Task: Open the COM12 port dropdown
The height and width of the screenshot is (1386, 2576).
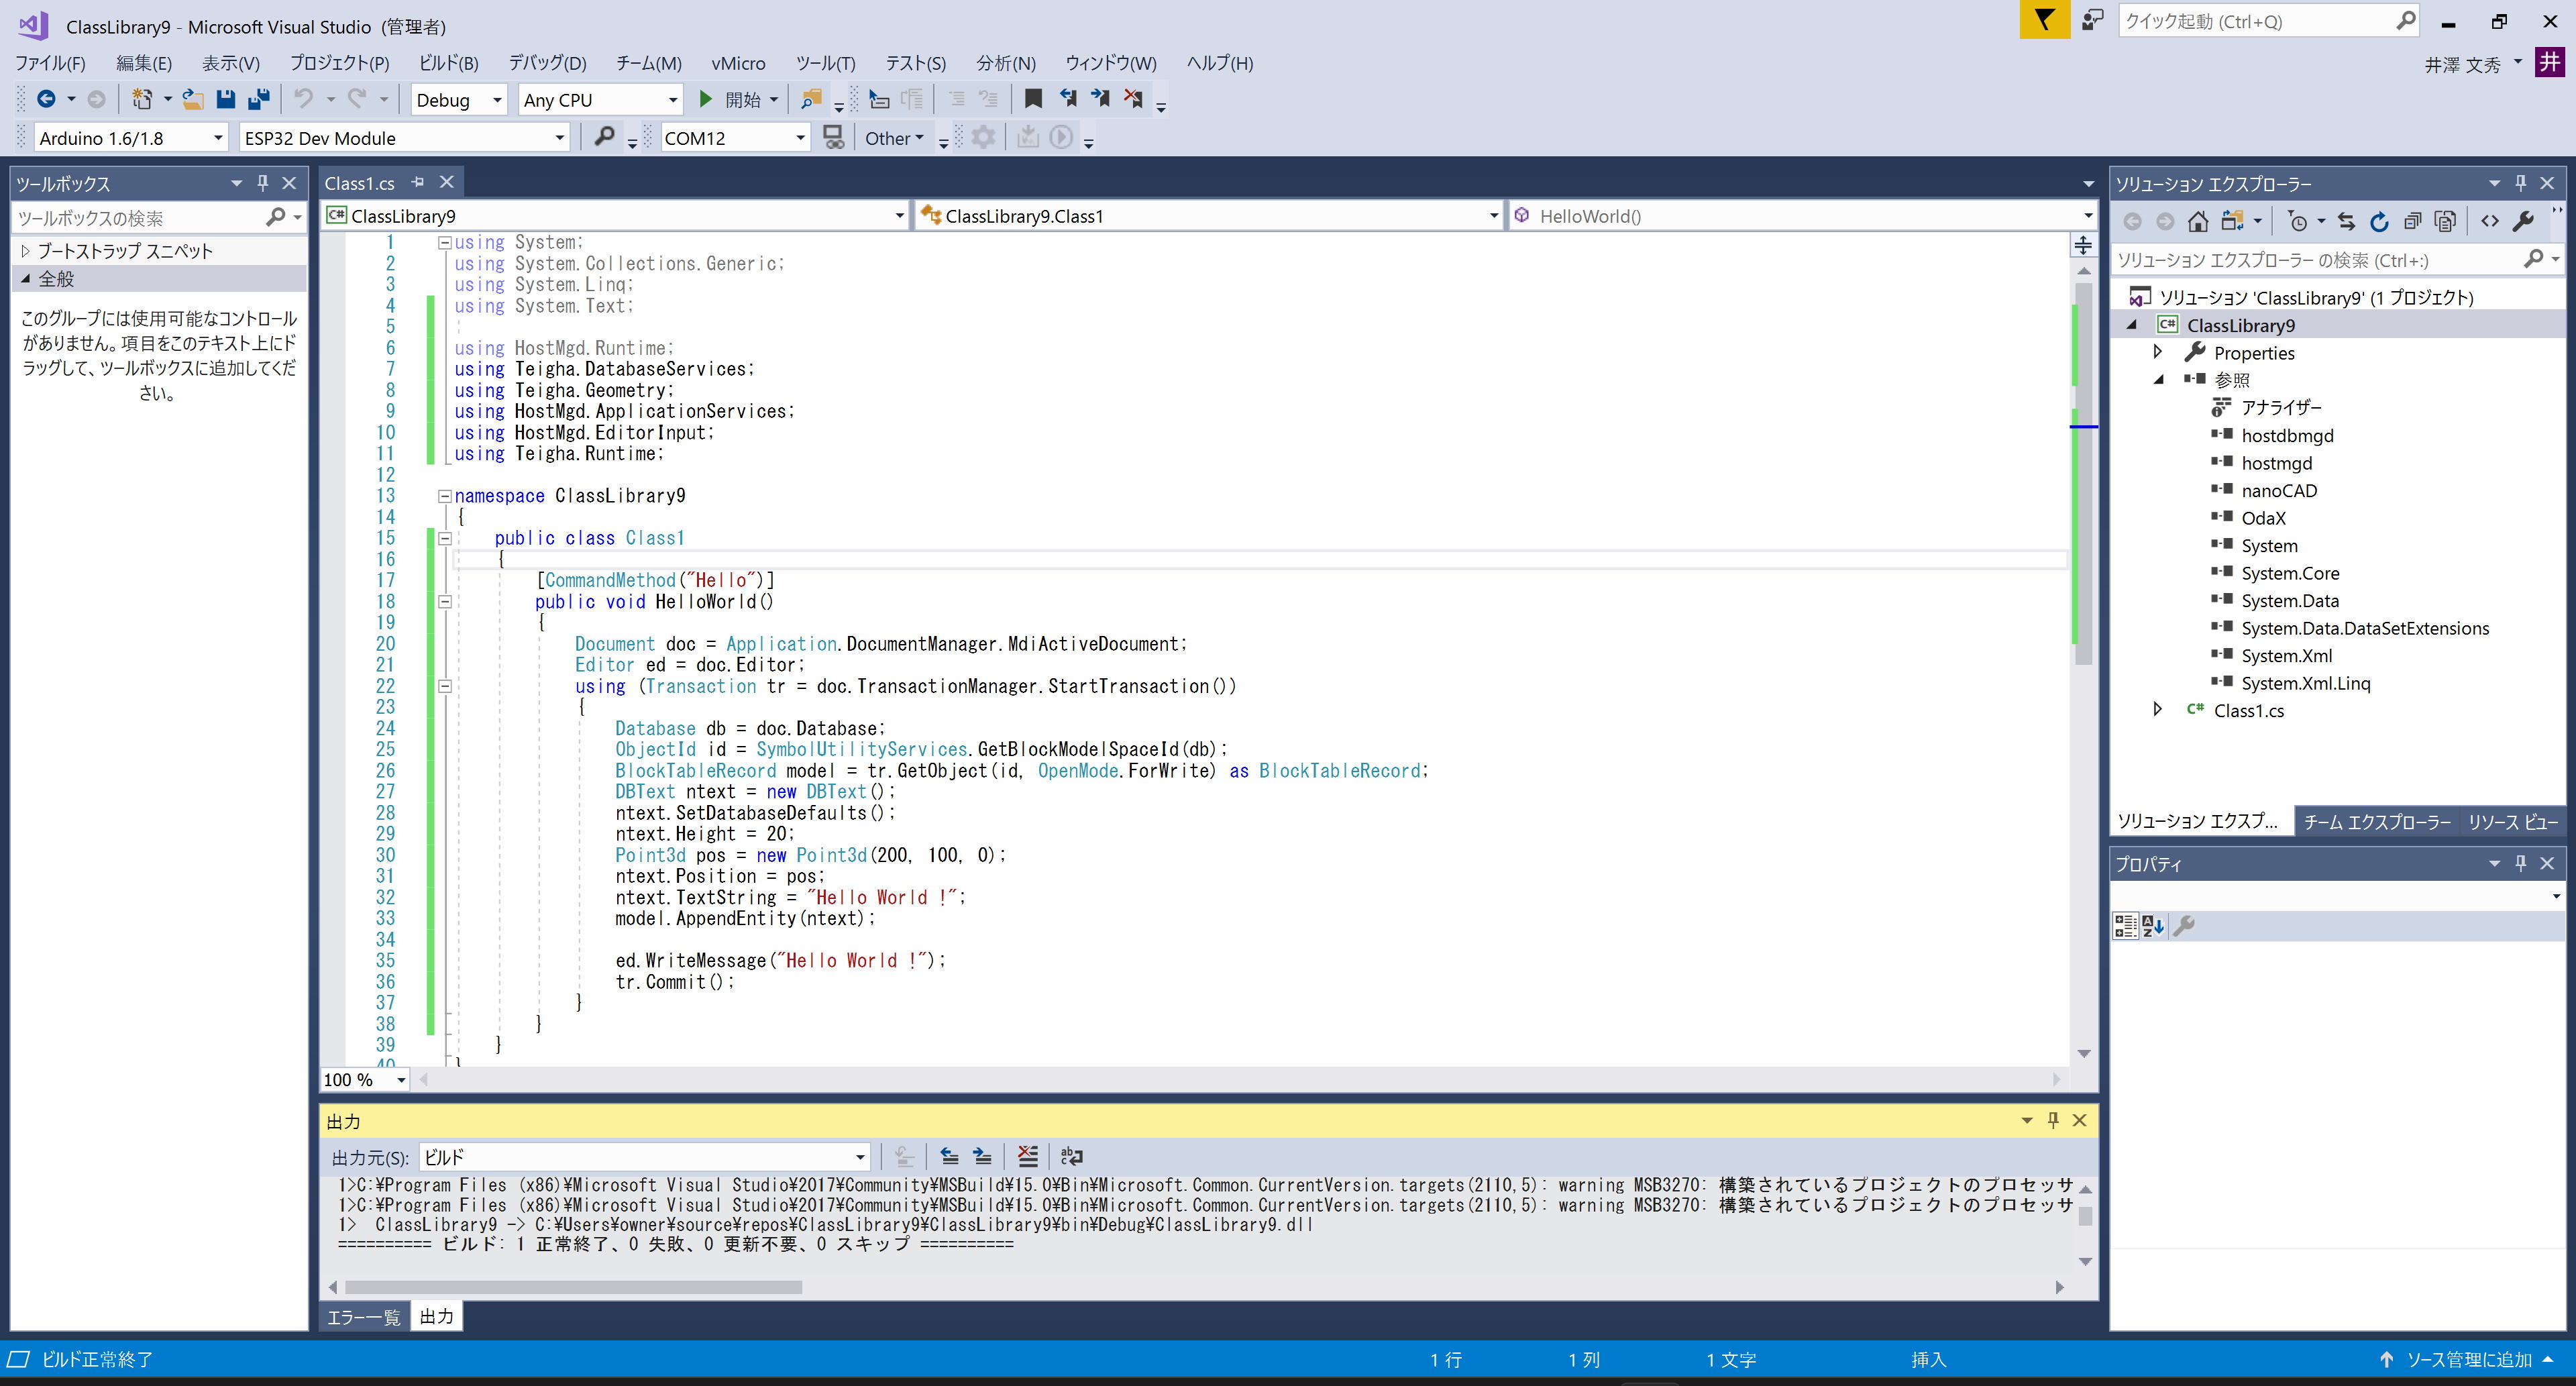Action: click(735, 138)
